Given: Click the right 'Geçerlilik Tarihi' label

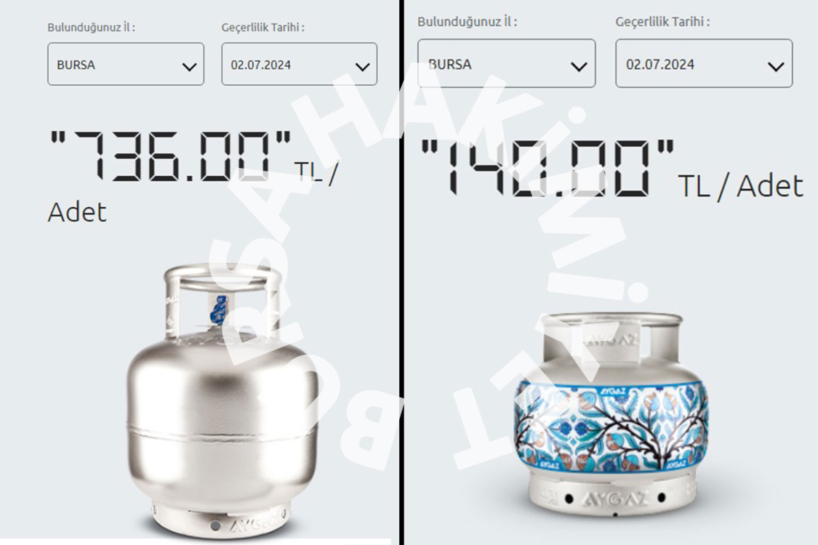Looking at the screenshot, I should click(x=662, y=22).
